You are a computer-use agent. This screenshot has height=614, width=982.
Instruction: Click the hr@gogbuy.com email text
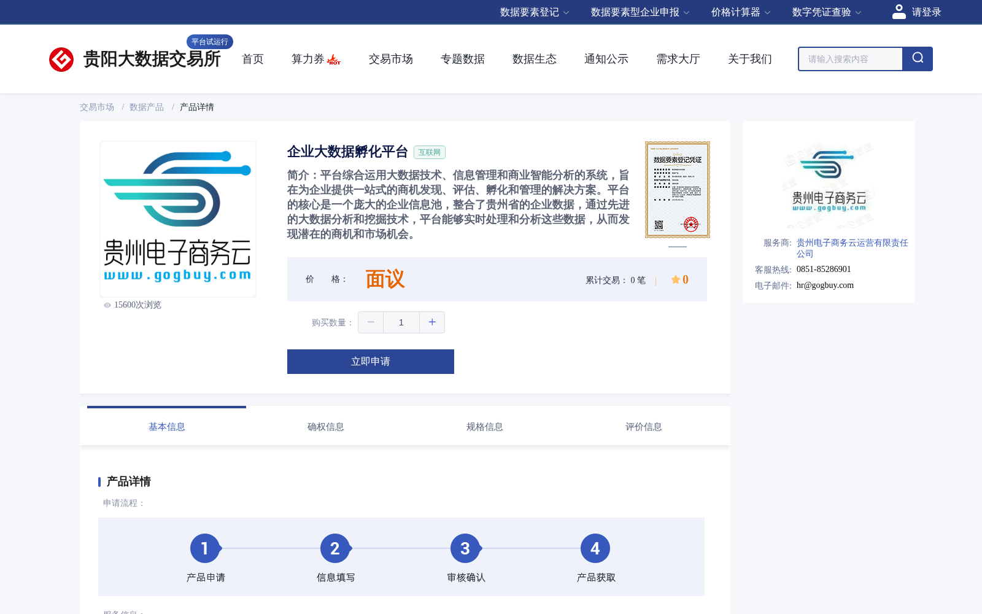pos(825,285)
